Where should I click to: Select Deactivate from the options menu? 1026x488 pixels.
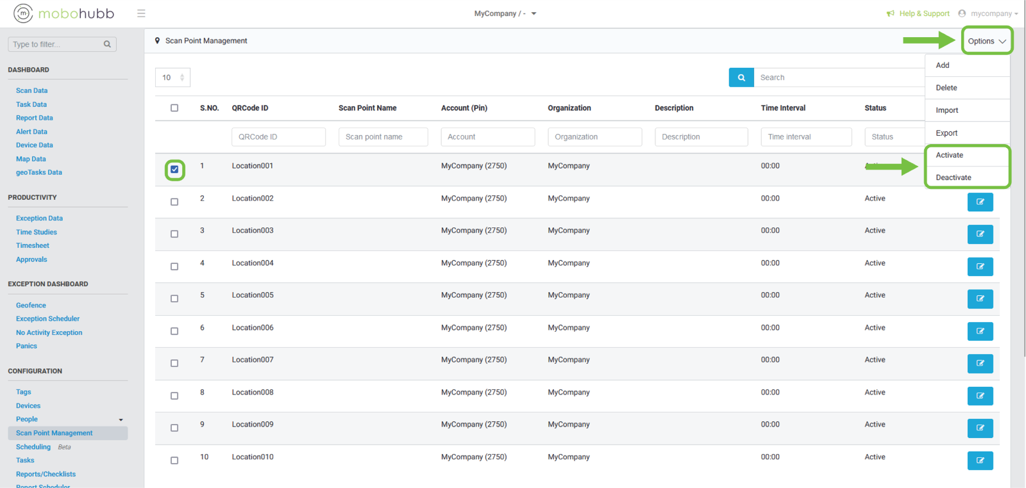coord(954,177)
